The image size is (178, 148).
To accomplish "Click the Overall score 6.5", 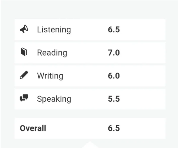I will (x=114, y=128).
